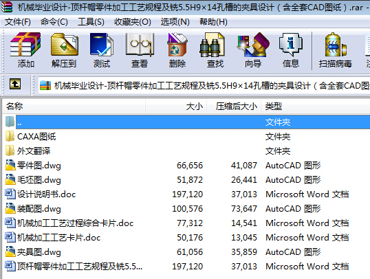370x279 pixels.
Task: Click size value 61,056
Action: [x=190, y=252]
